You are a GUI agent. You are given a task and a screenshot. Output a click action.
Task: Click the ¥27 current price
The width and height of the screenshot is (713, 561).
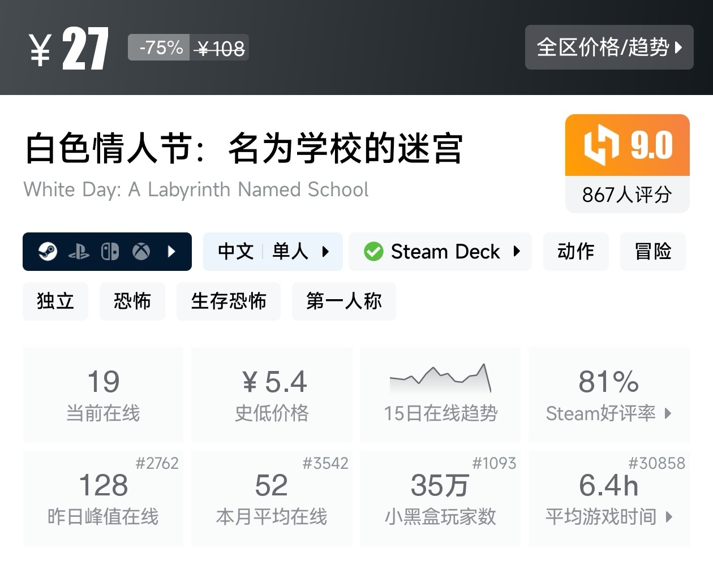[68, 49]
